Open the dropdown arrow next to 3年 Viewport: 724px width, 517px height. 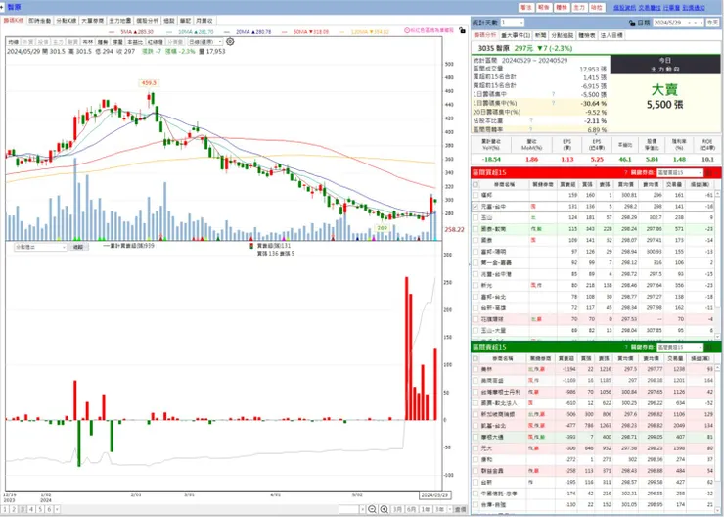coord(450,509)
